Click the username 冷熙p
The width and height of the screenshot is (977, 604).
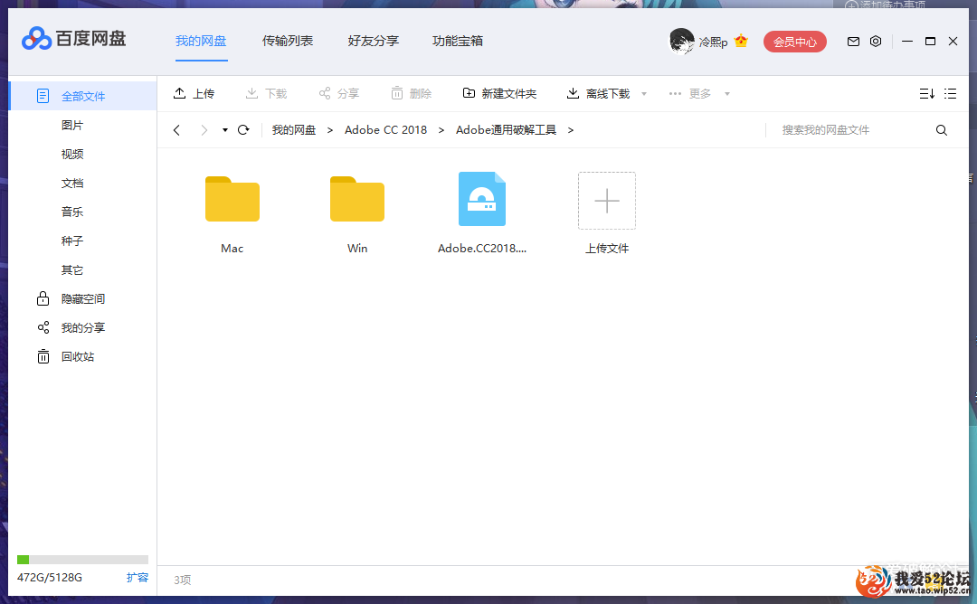tap(713, 42)
